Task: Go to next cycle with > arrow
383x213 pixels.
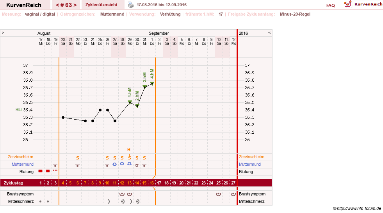Action: [x=75, y=5]
